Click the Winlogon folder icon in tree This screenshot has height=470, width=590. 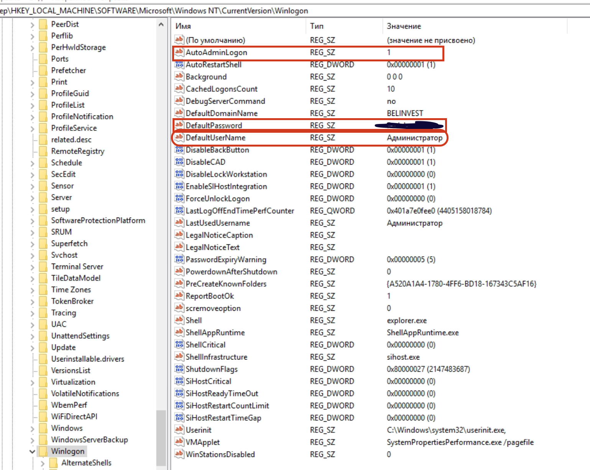tap(43, 451)
